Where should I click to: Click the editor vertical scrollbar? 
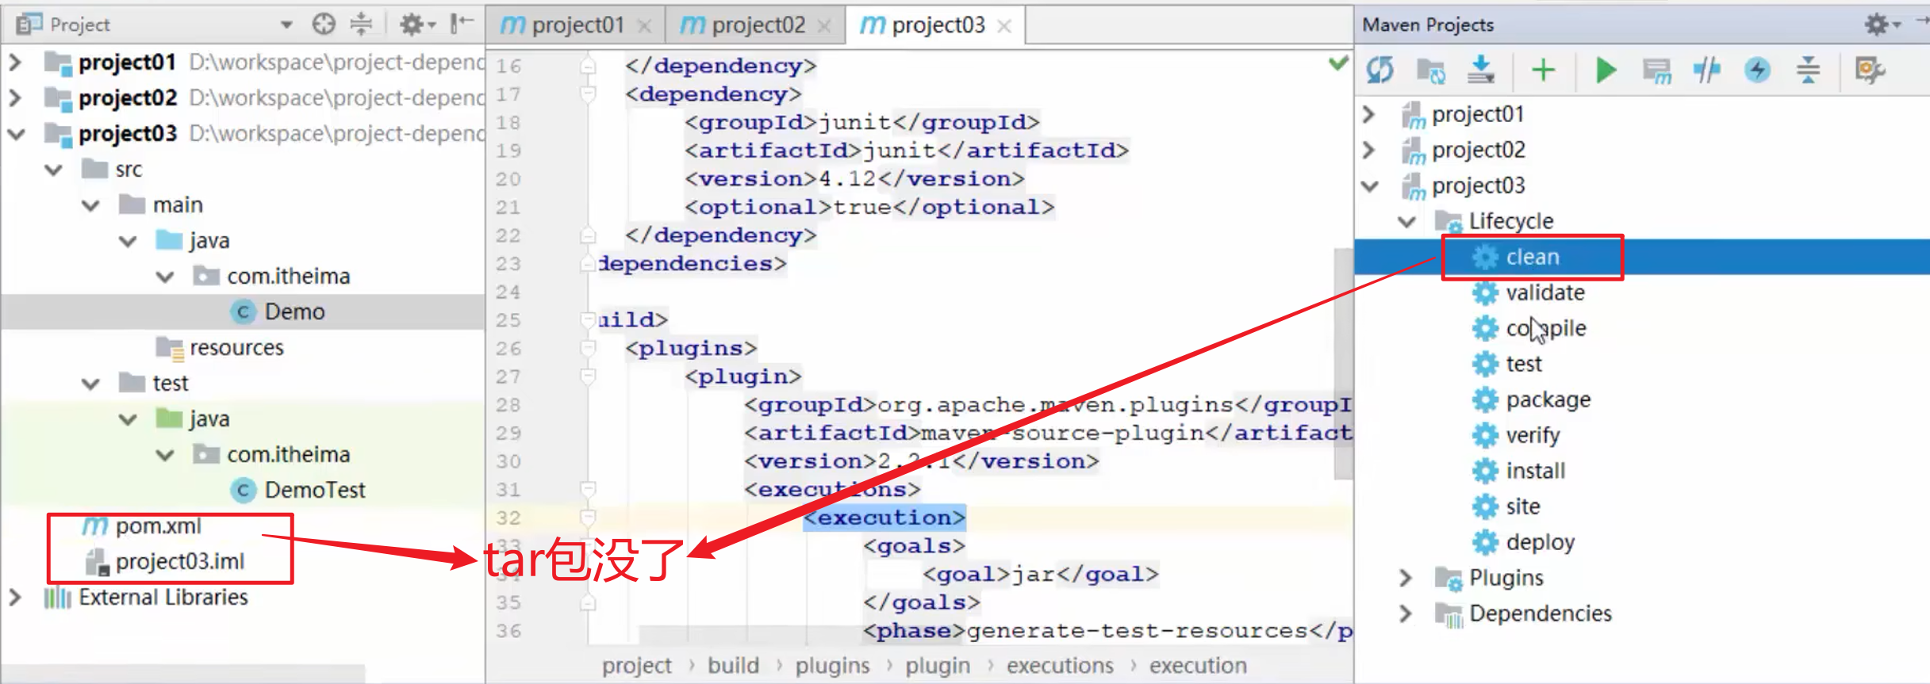1343,365
